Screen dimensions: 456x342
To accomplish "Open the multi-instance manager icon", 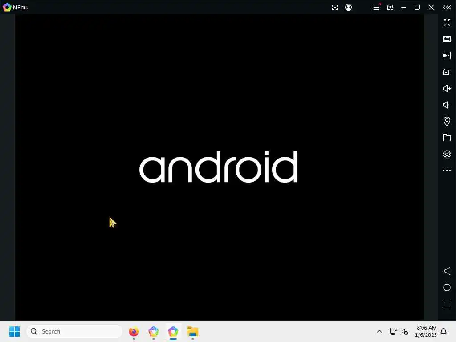I will coord(447,72).
